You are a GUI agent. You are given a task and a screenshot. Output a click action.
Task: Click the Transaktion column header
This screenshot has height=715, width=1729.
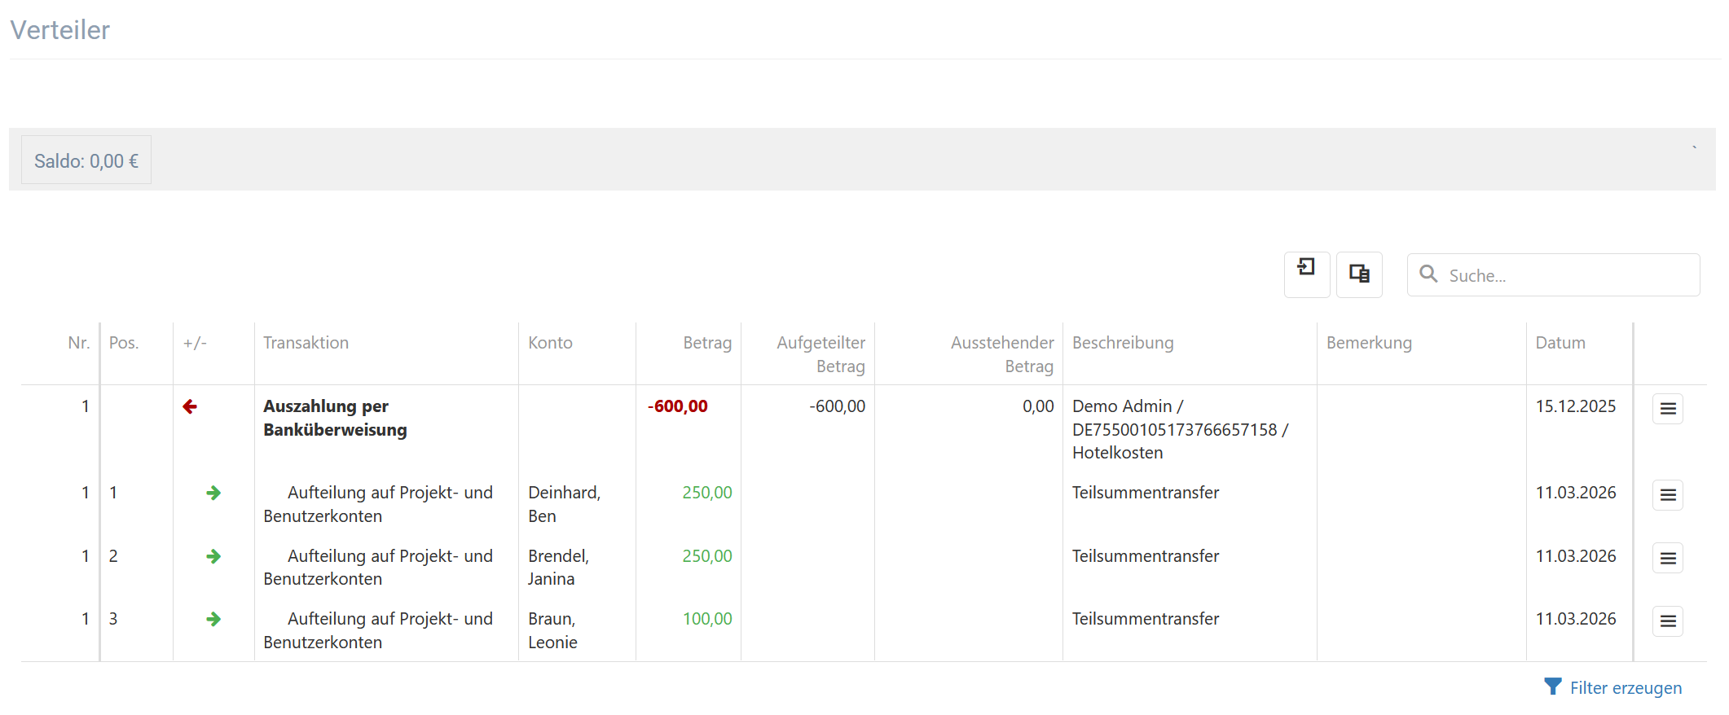[306, 343]
